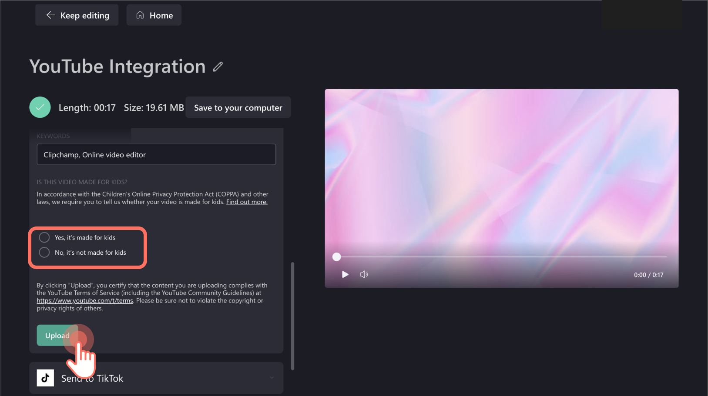Expand Send to TikTok chevron
This screenshot has height=396, width=708.
[272, 378]
